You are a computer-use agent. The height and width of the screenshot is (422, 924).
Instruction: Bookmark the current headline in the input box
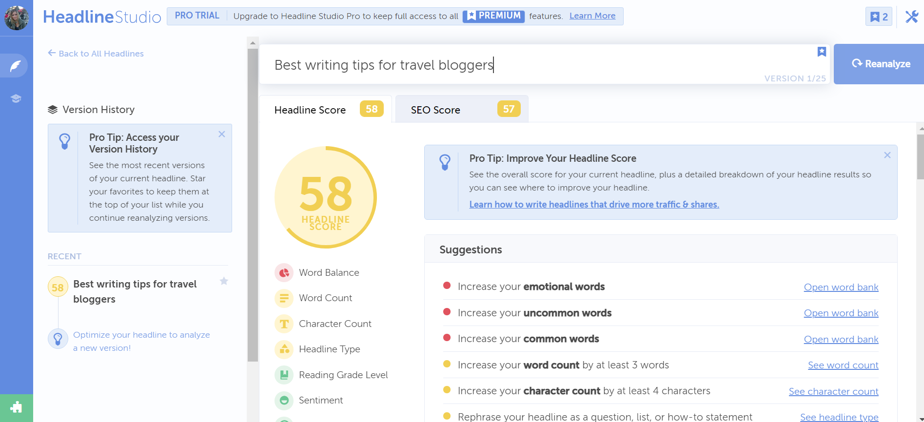pos(822,52)
